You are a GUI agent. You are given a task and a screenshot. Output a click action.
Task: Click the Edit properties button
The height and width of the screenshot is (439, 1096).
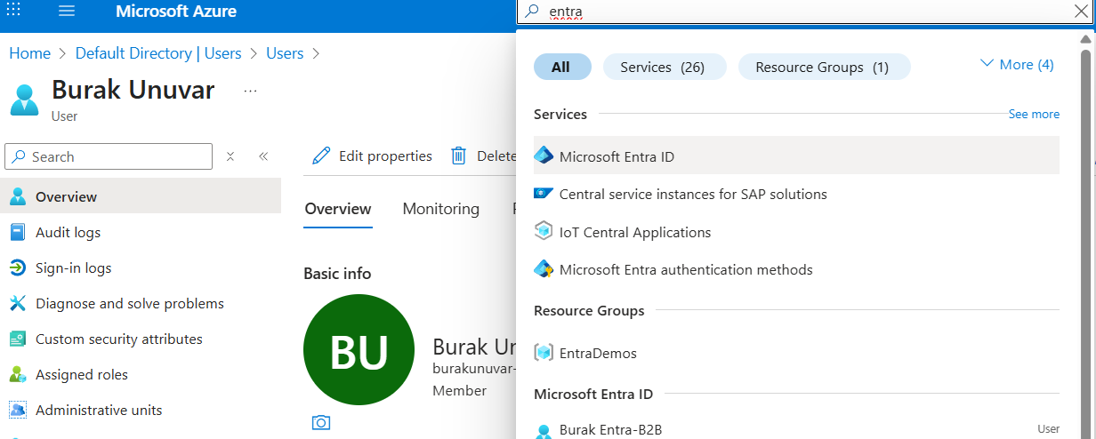click(x=373, y=156)
